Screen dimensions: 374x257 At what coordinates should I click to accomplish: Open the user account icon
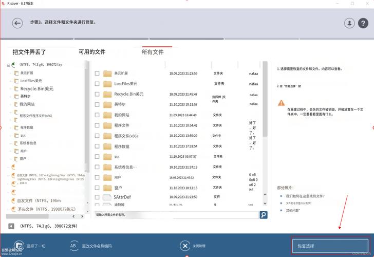click(x=349, y=23)
